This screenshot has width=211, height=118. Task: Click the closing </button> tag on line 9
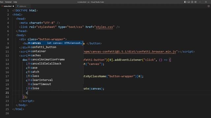click(94, 43)
